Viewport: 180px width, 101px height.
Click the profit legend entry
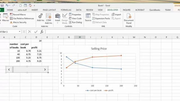109,90
